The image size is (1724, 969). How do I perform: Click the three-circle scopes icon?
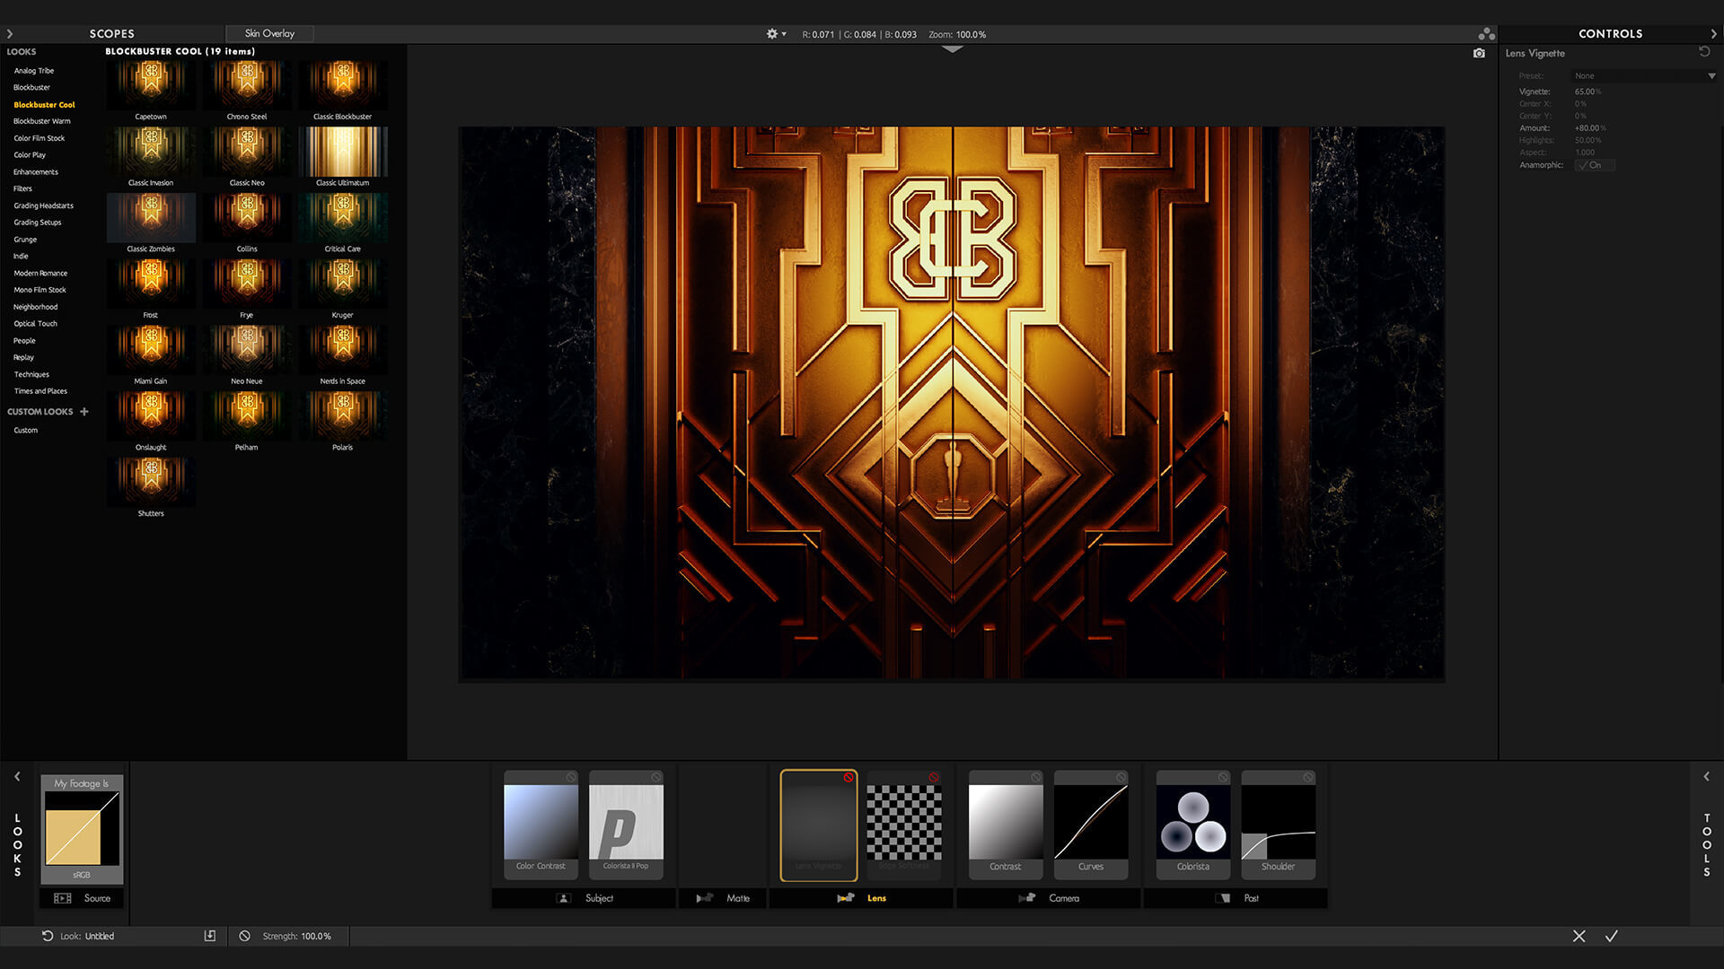(1486, 34)
